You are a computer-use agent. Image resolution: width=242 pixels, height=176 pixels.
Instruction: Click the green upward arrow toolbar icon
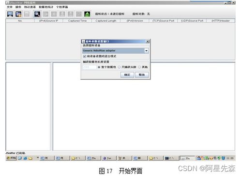(87, 14)
